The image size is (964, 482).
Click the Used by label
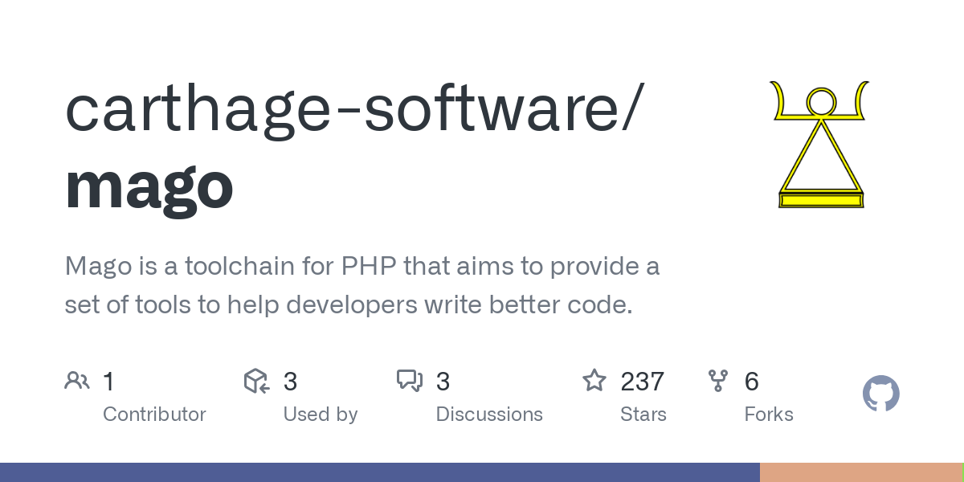pyautogui.click(x=320, y=415)
